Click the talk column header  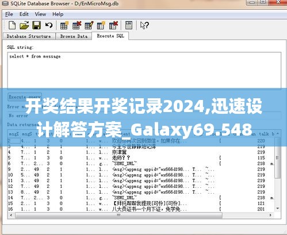point(264,134)
